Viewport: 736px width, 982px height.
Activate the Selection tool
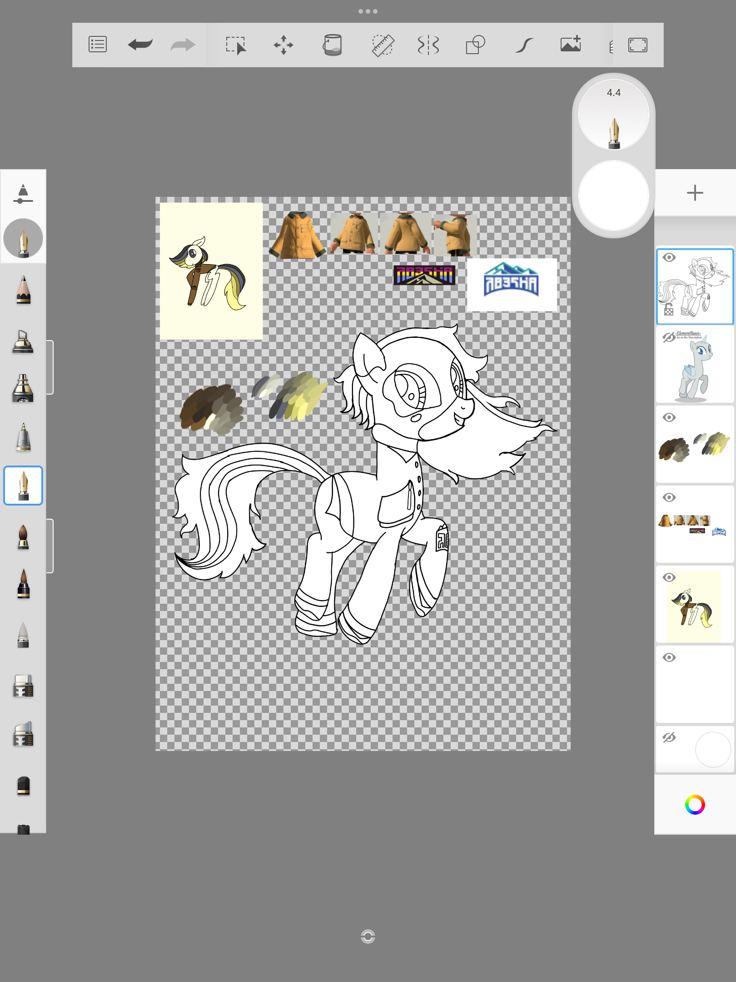point(236,45)
